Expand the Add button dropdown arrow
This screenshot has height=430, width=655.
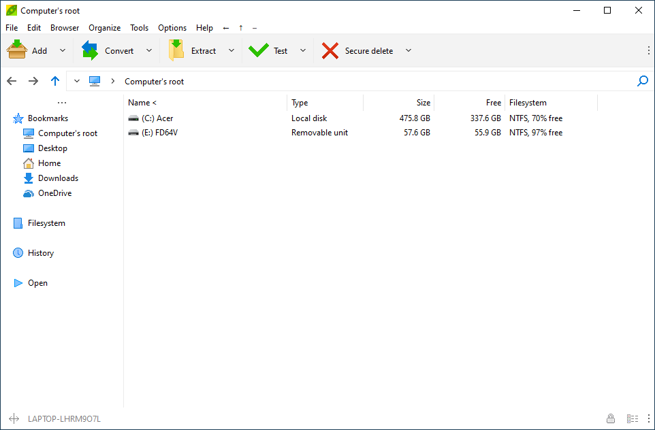click(x=63, y=50)
